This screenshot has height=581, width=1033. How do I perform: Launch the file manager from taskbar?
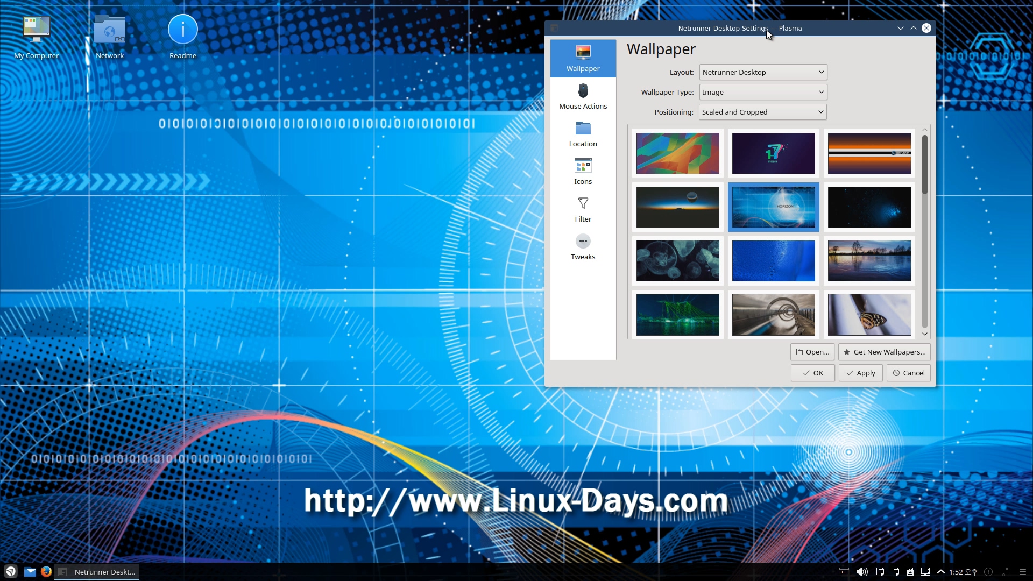(30, 572)
